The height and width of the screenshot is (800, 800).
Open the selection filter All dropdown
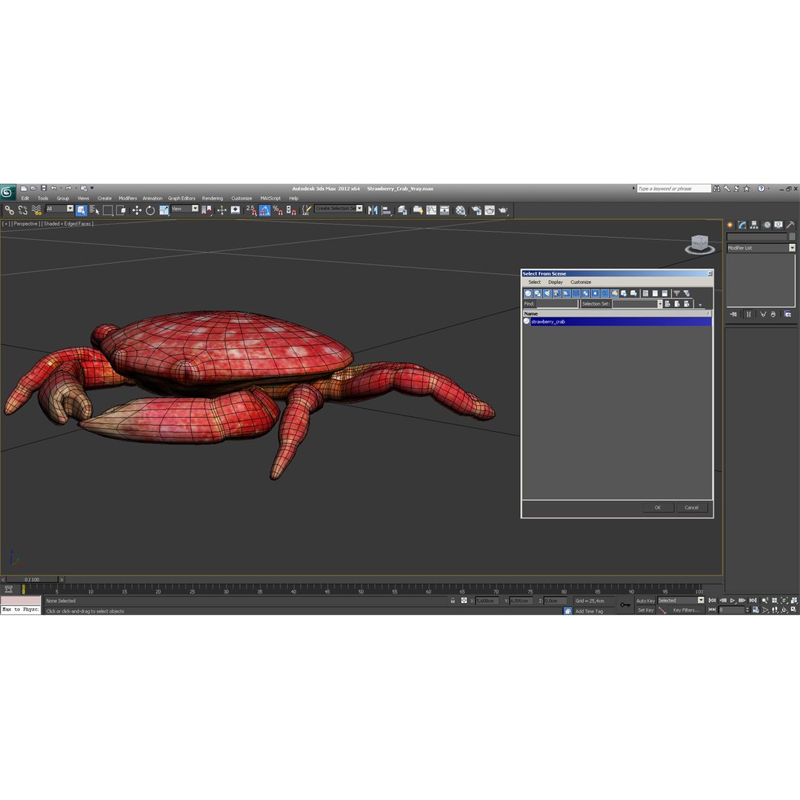[60, 209]
